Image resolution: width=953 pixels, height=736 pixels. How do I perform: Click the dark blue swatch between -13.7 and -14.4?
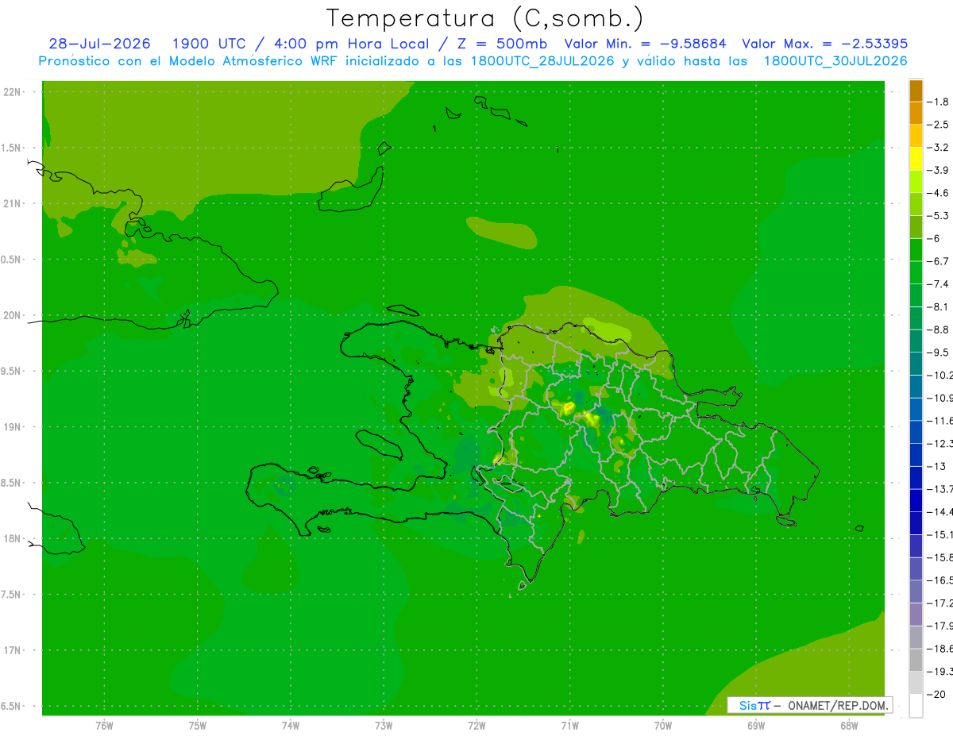pos(916,500)
